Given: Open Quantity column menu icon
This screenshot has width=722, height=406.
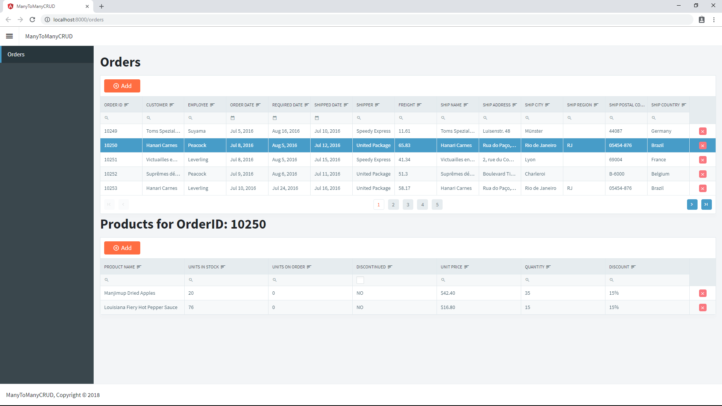Looking at the screenshot, I should tap(548, 267).
